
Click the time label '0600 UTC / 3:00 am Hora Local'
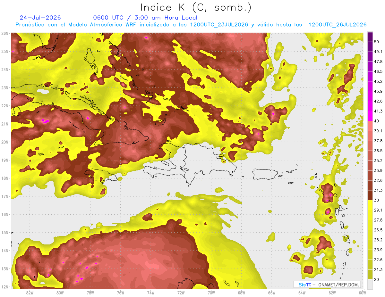145,18
